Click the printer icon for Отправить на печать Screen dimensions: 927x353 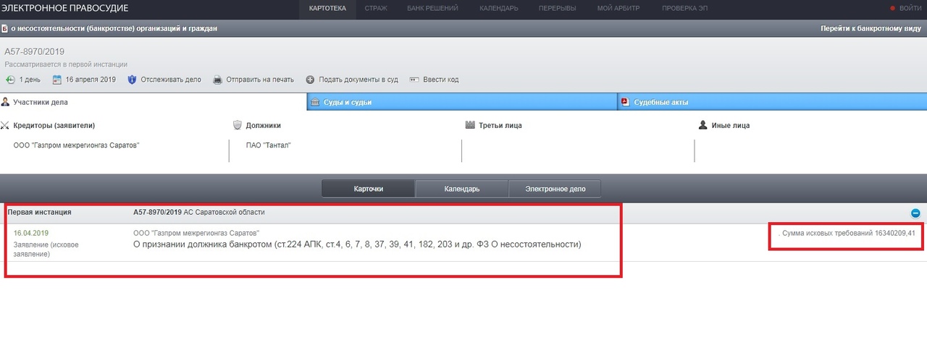[x=217, y=80]
